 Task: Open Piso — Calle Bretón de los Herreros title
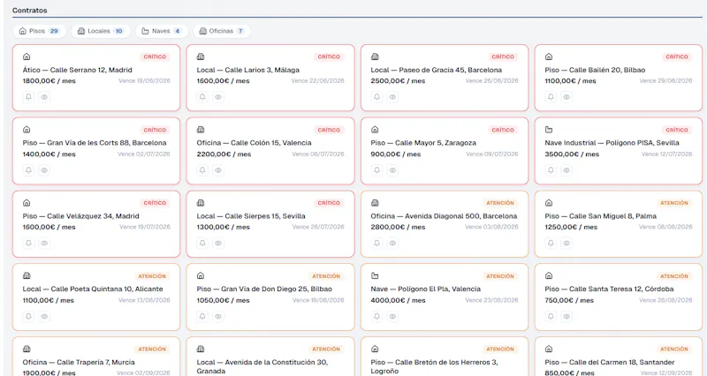tap(435, 366)
